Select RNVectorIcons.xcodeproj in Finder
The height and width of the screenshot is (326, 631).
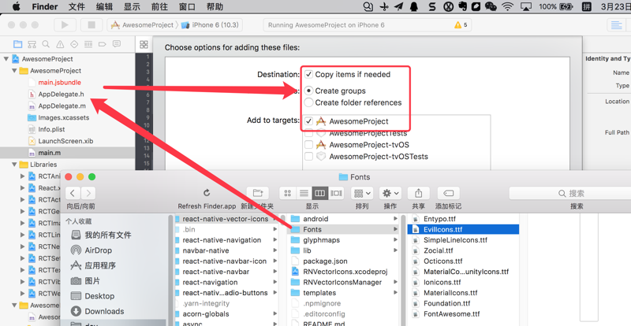tap(344, 272)
